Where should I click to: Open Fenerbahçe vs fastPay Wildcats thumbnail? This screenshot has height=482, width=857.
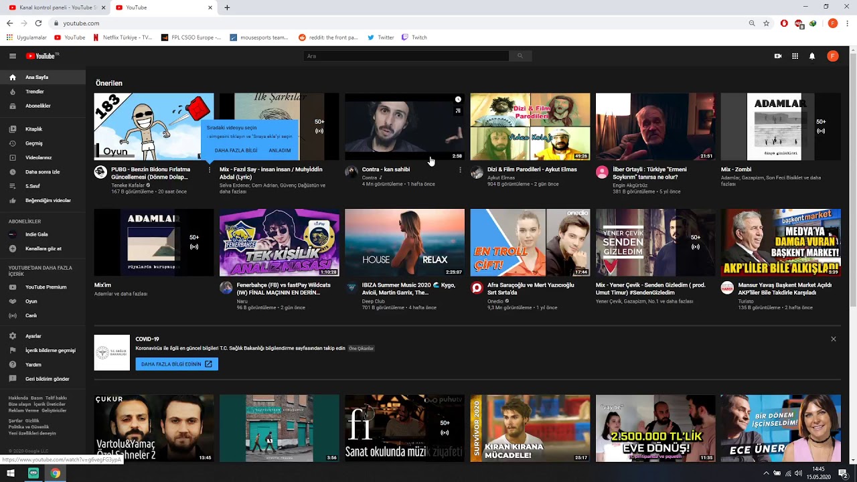[279, 242]
